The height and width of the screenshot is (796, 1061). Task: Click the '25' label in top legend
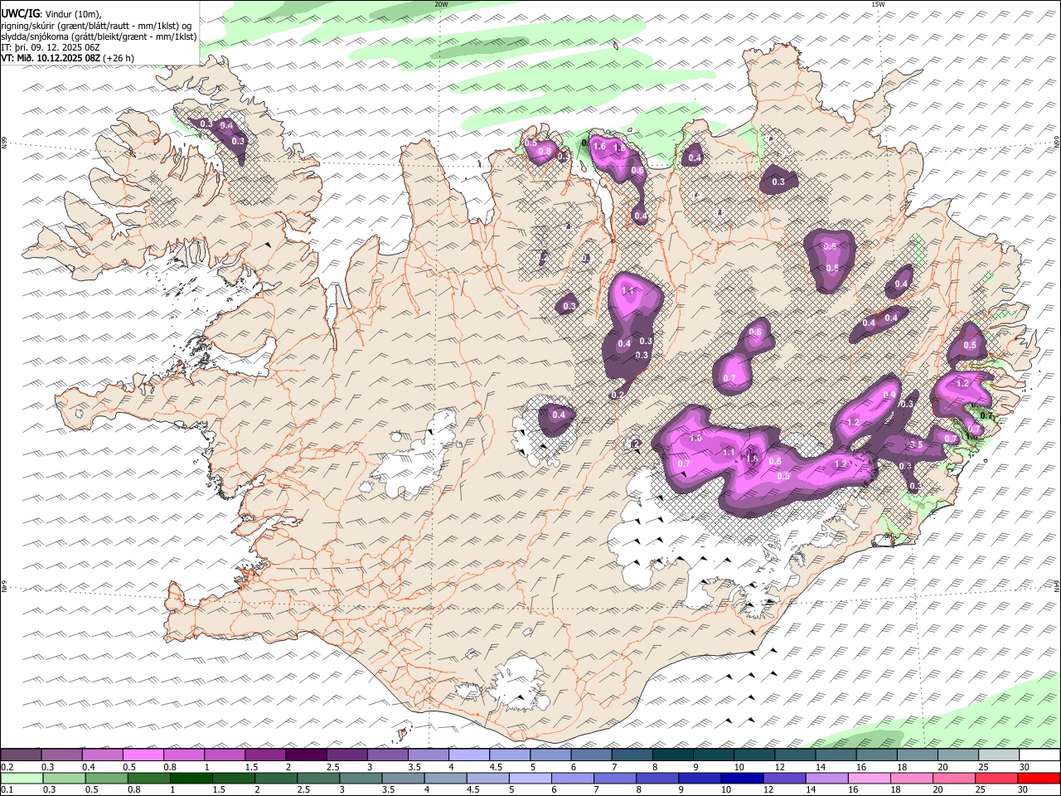pyautogui.click(x=984, y=767)
